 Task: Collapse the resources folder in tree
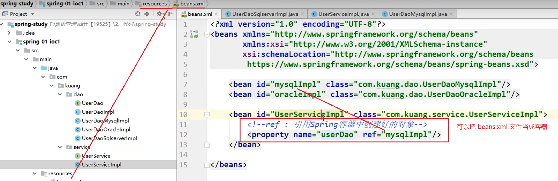(x=34, y=173)
